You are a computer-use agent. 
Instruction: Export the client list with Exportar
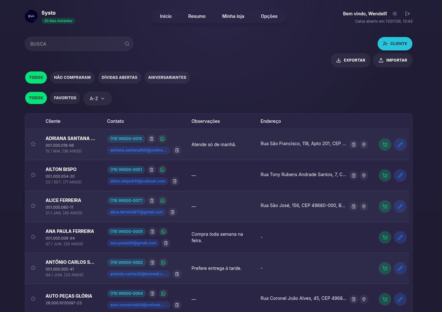[350, 60]
